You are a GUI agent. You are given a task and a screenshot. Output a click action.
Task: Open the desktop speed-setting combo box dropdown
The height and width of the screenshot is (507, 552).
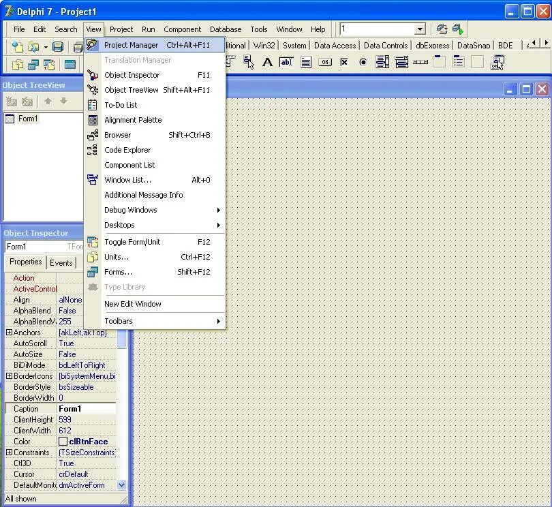(x=420, y=29)
